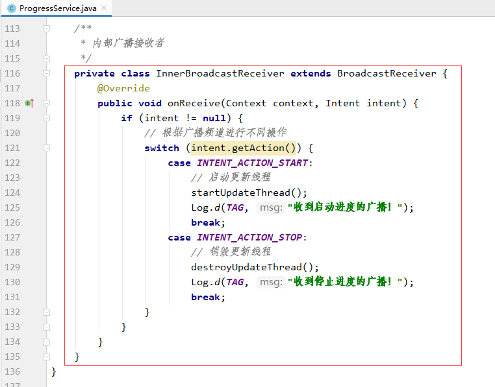Click line number 116 in gutter

pos(12,73)
